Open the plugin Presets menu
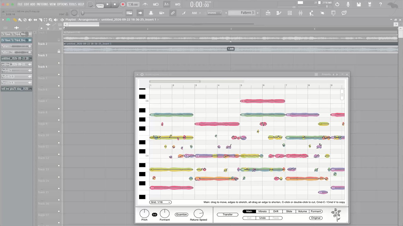The width and height of the screenshot is (403, 226). [326, 74]
